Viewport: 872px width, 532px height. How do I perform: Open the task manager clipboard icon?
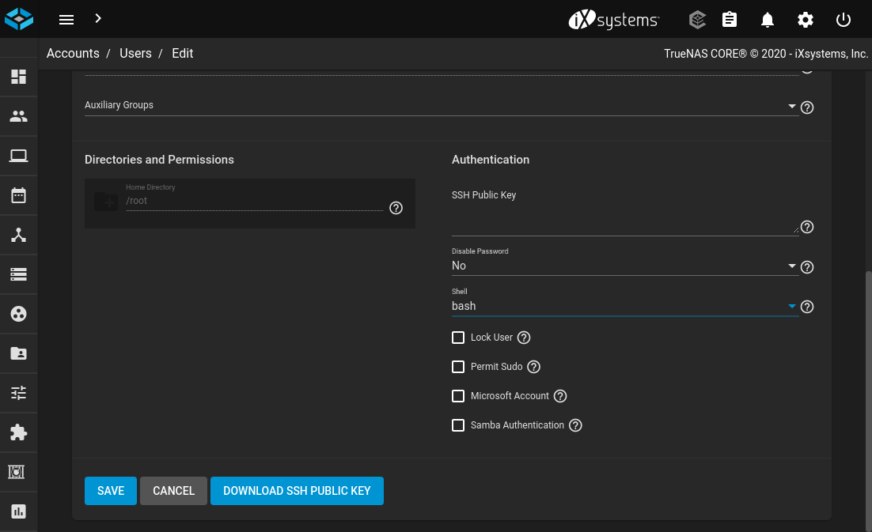click(729, 20)
